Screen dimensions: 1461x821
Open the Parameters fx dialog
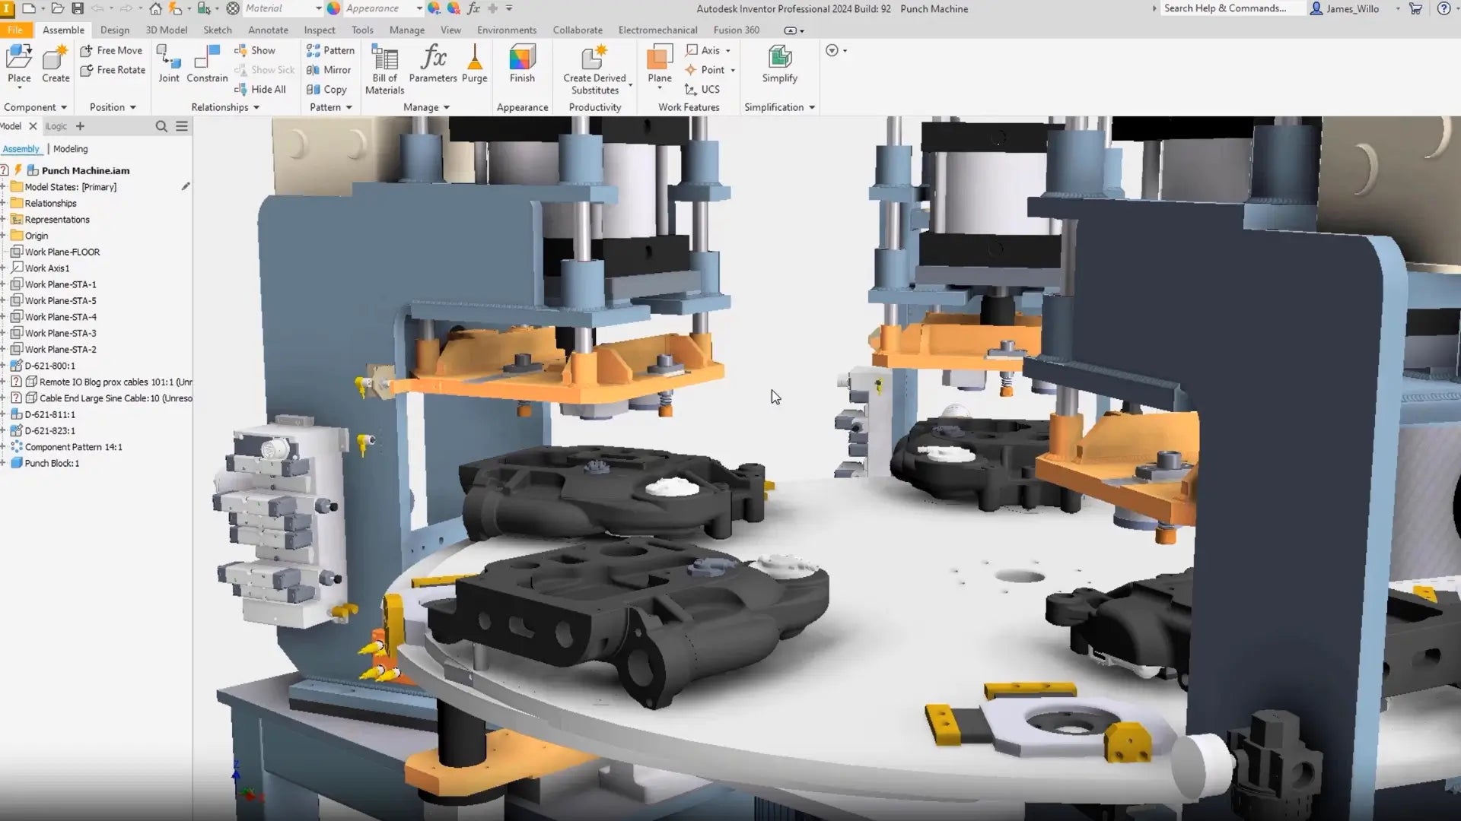[x=433, y=59]
